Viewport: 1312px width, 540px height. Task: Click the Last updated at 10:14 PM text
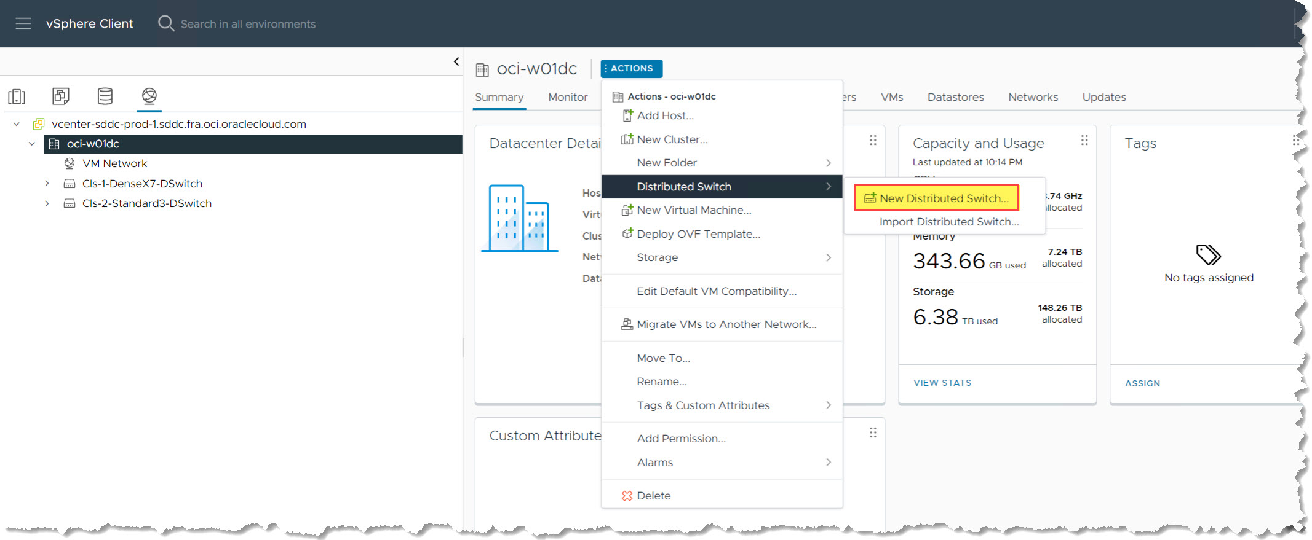pyautogui.click(x=968, y=162)
